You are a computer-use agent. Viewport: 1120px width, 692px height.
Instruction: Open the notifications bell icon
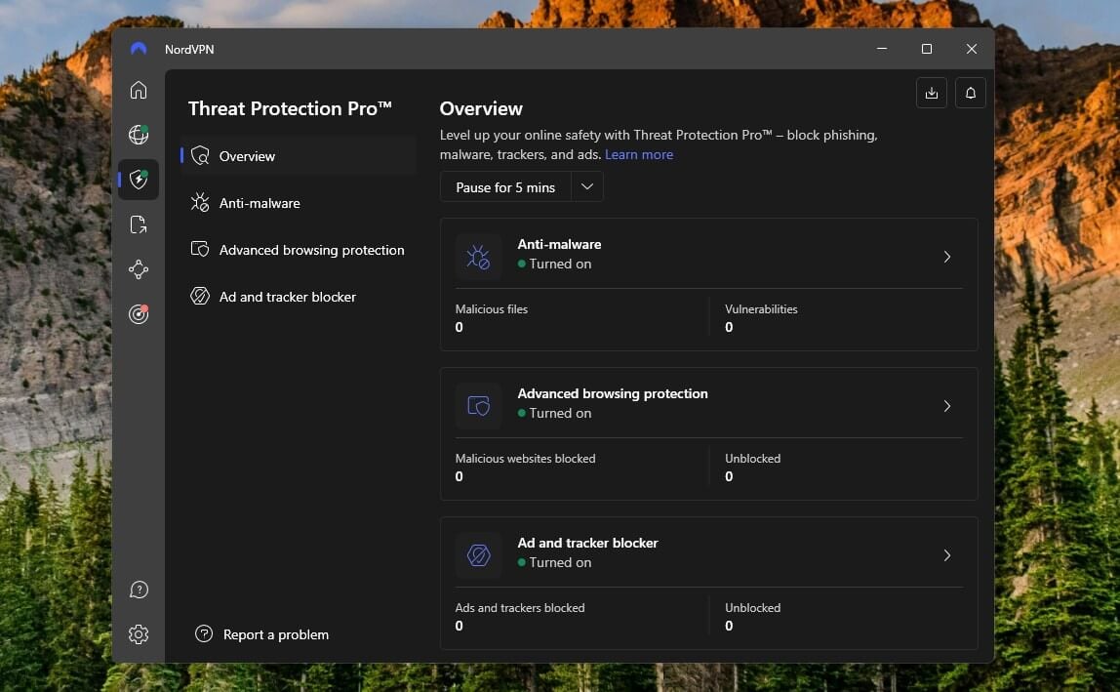[970, 93]
